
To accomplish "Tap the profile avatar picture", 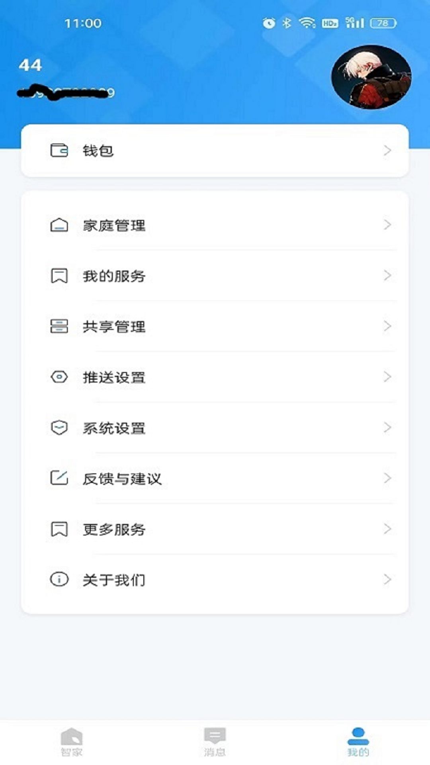I will tap(371, 77).
